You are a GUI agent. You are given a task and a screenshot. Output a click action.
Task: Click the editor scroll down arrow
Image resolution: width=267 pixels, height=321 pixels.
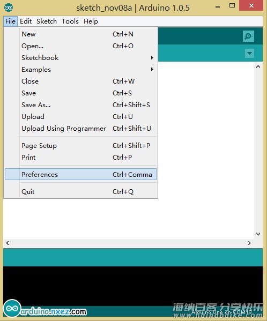tap(258, 234)
